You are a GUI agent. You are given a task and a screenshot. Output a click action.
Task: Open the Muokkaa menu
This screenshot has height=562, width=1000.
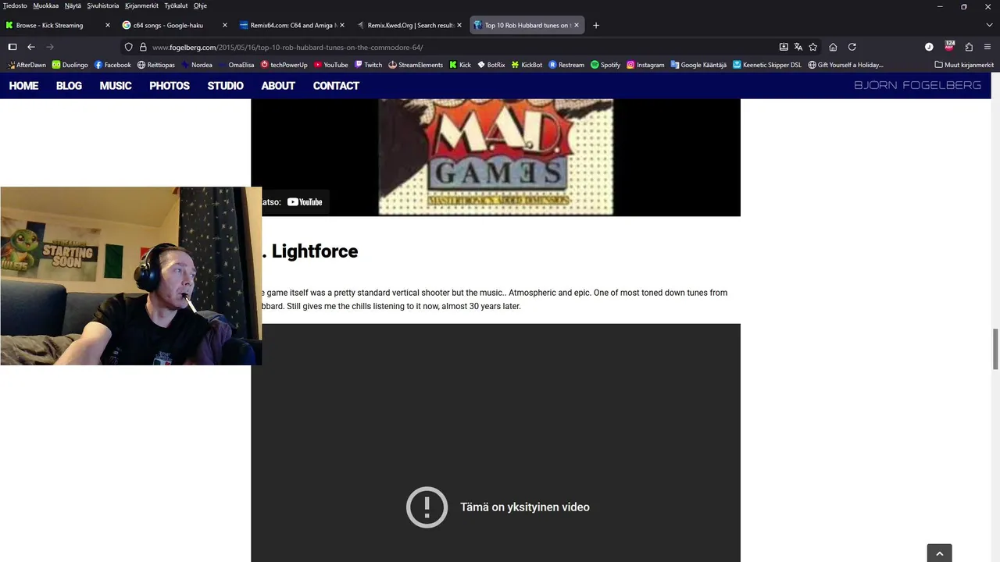point(46,5)
